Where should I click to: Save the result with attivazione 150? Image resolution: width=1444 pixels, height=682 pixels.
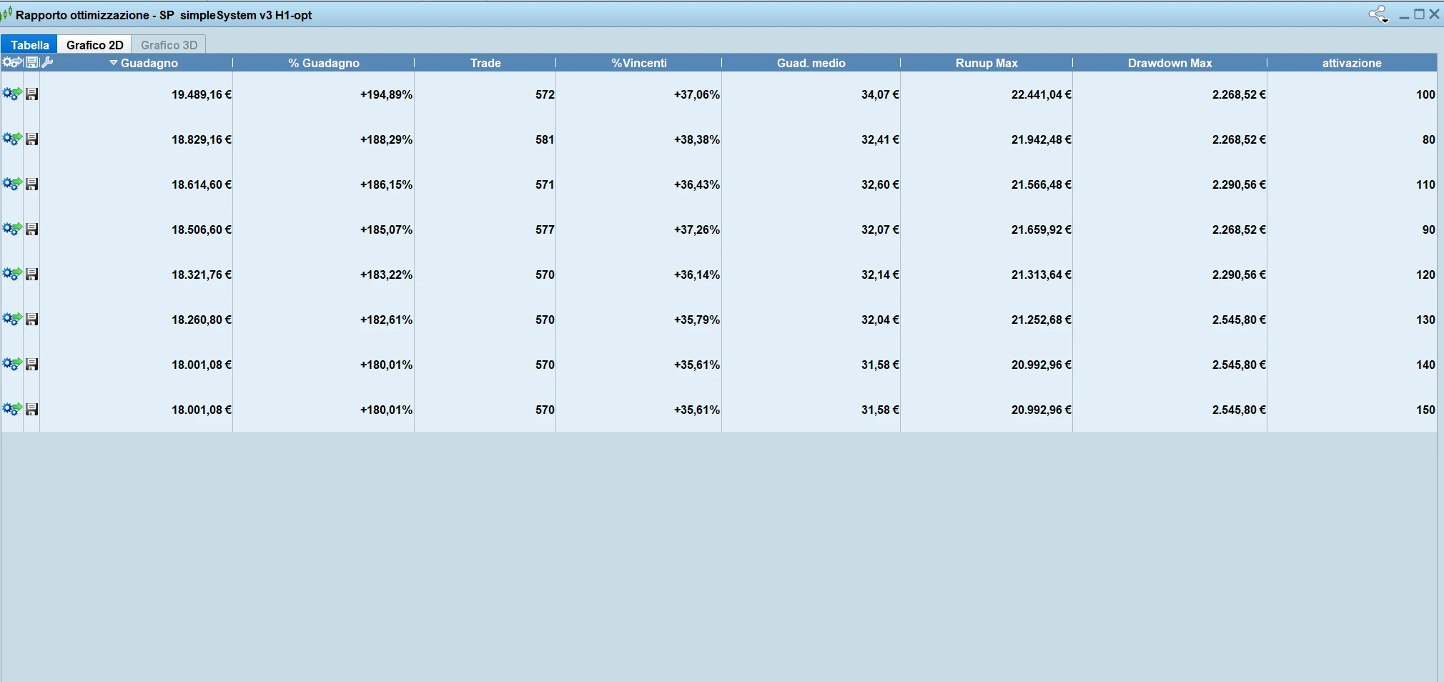(31, 409)
